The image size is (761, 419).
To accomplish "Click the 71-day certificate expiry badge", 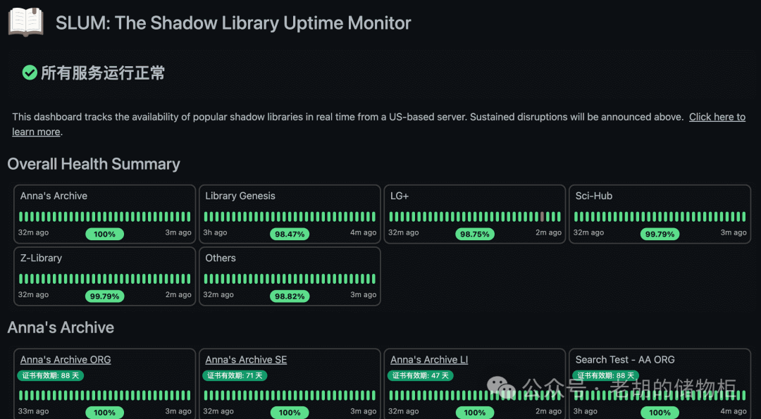I will (x=235, y=375).
